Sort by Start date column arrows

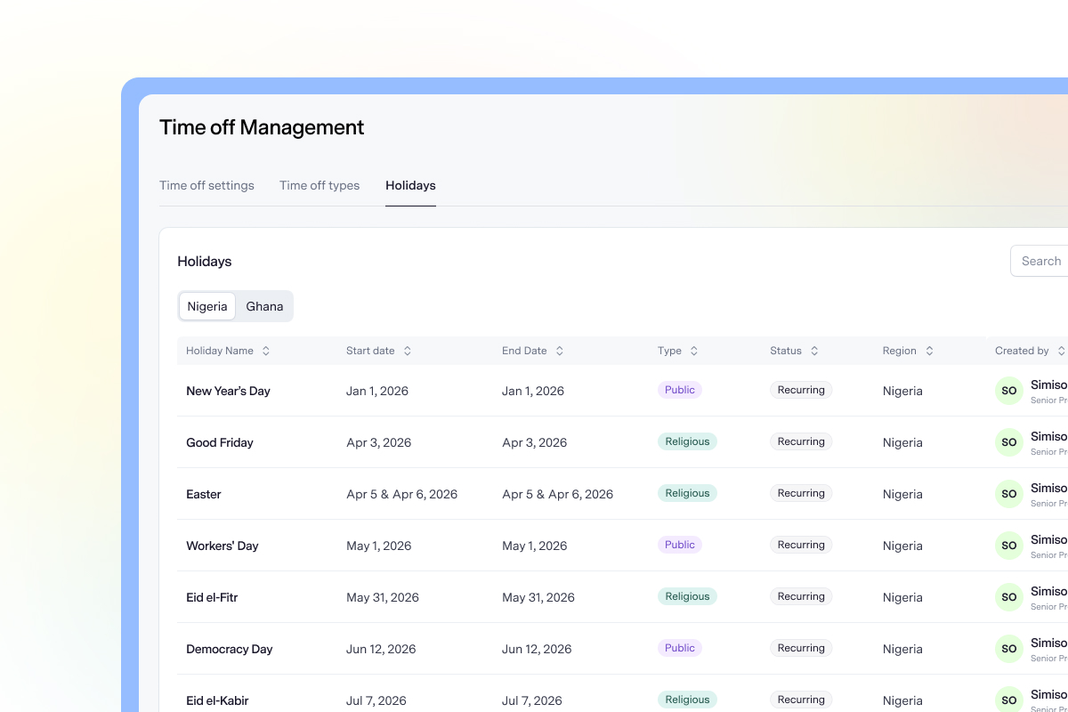point(408,351)
